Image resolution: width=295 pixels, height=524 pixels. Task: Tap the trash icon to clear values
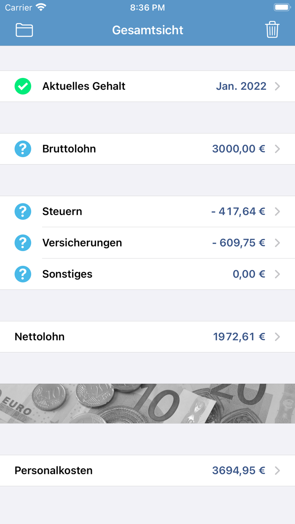coord(272,30)
